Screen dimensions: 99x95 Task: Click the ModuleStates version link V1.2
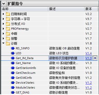[89, 88]
